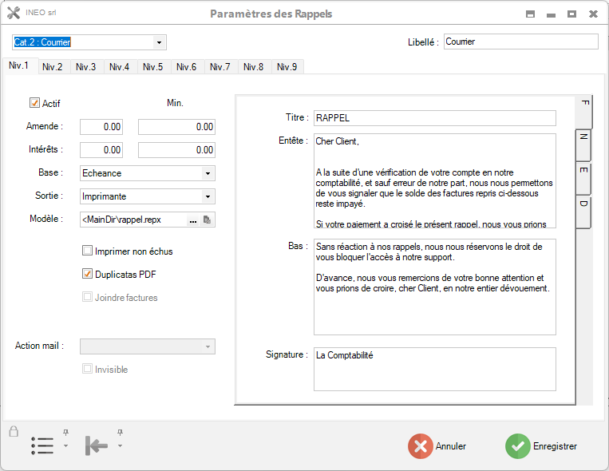Click the Libellé text field
This screenshot has height=471, width=609.
(x=520, y=42)
